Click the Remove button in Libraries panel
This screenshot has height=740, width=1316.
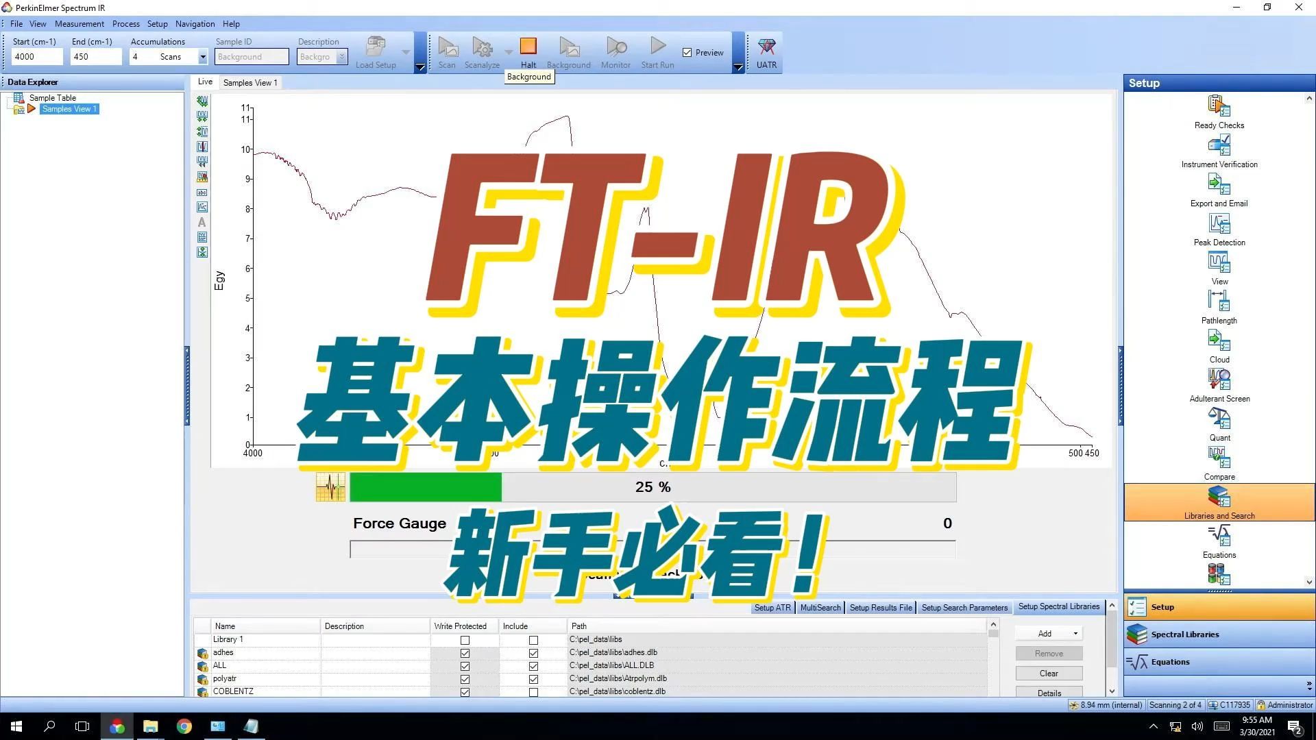pyautogui.click(x=1047, y=652)
